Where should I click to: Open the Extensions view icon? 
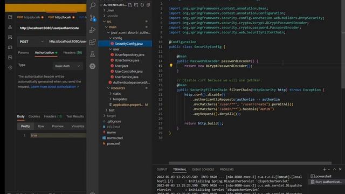pos(93,42)
